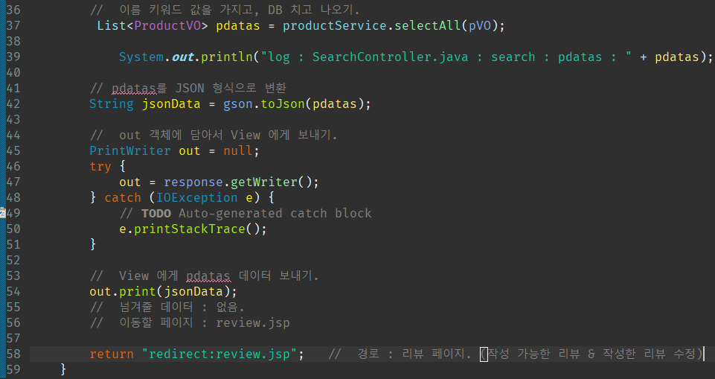This screenshot has width=715, height=379.
Task: Click underlined 'pdatas' in line 53 comment
Action: [x=208, y=276]
